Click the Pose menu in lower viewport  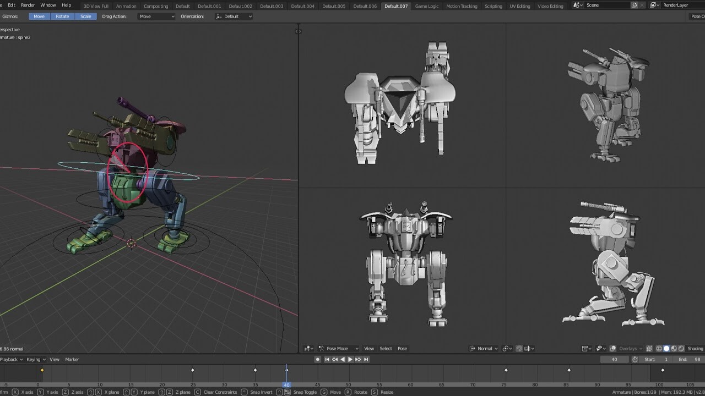(x=402, y=348)
